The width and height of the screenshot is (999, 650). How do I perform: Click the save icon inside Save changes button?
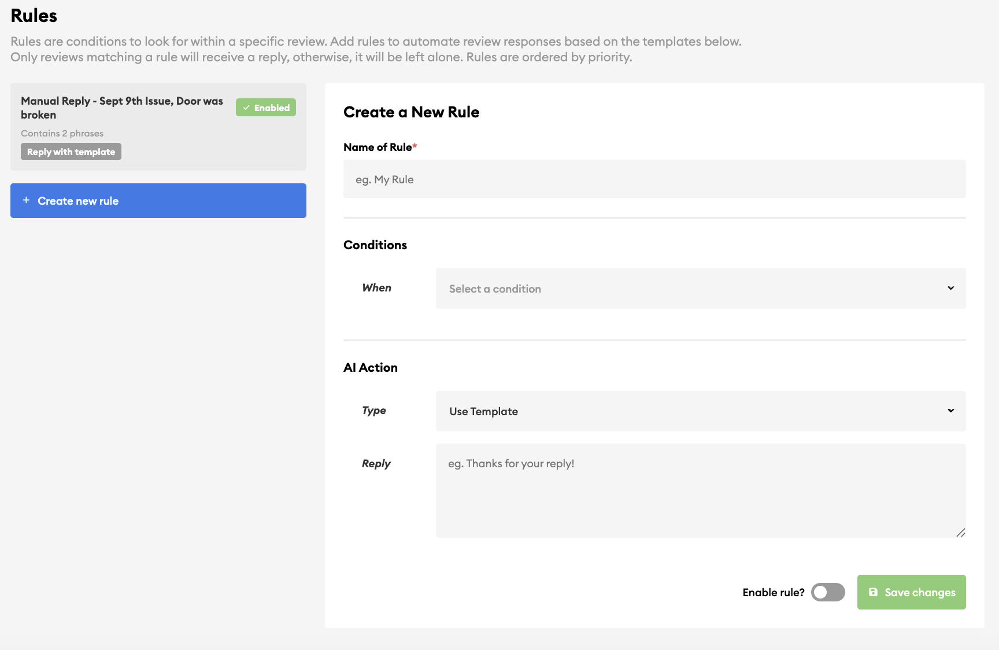pos(874,592)
